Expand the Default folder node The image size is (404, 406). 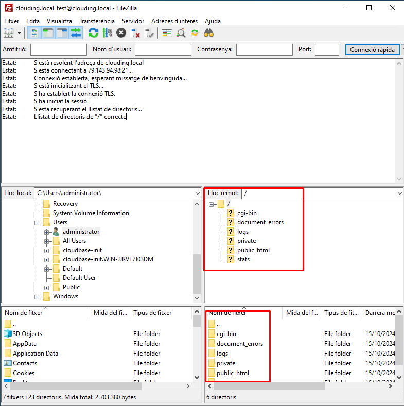(46, 269)
